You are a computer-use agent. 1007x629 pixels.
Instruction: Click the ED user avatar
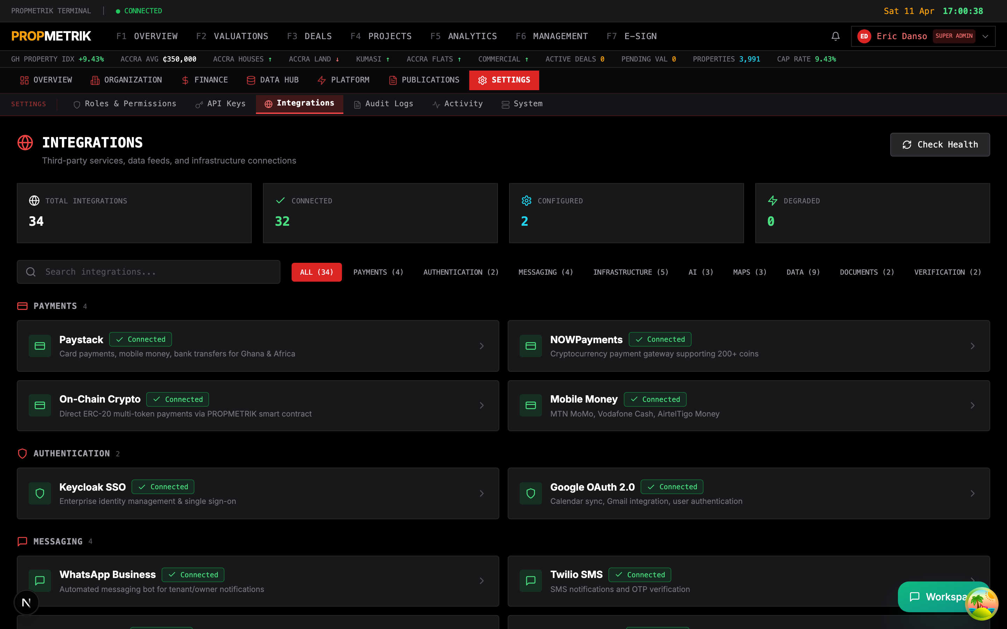864,36
